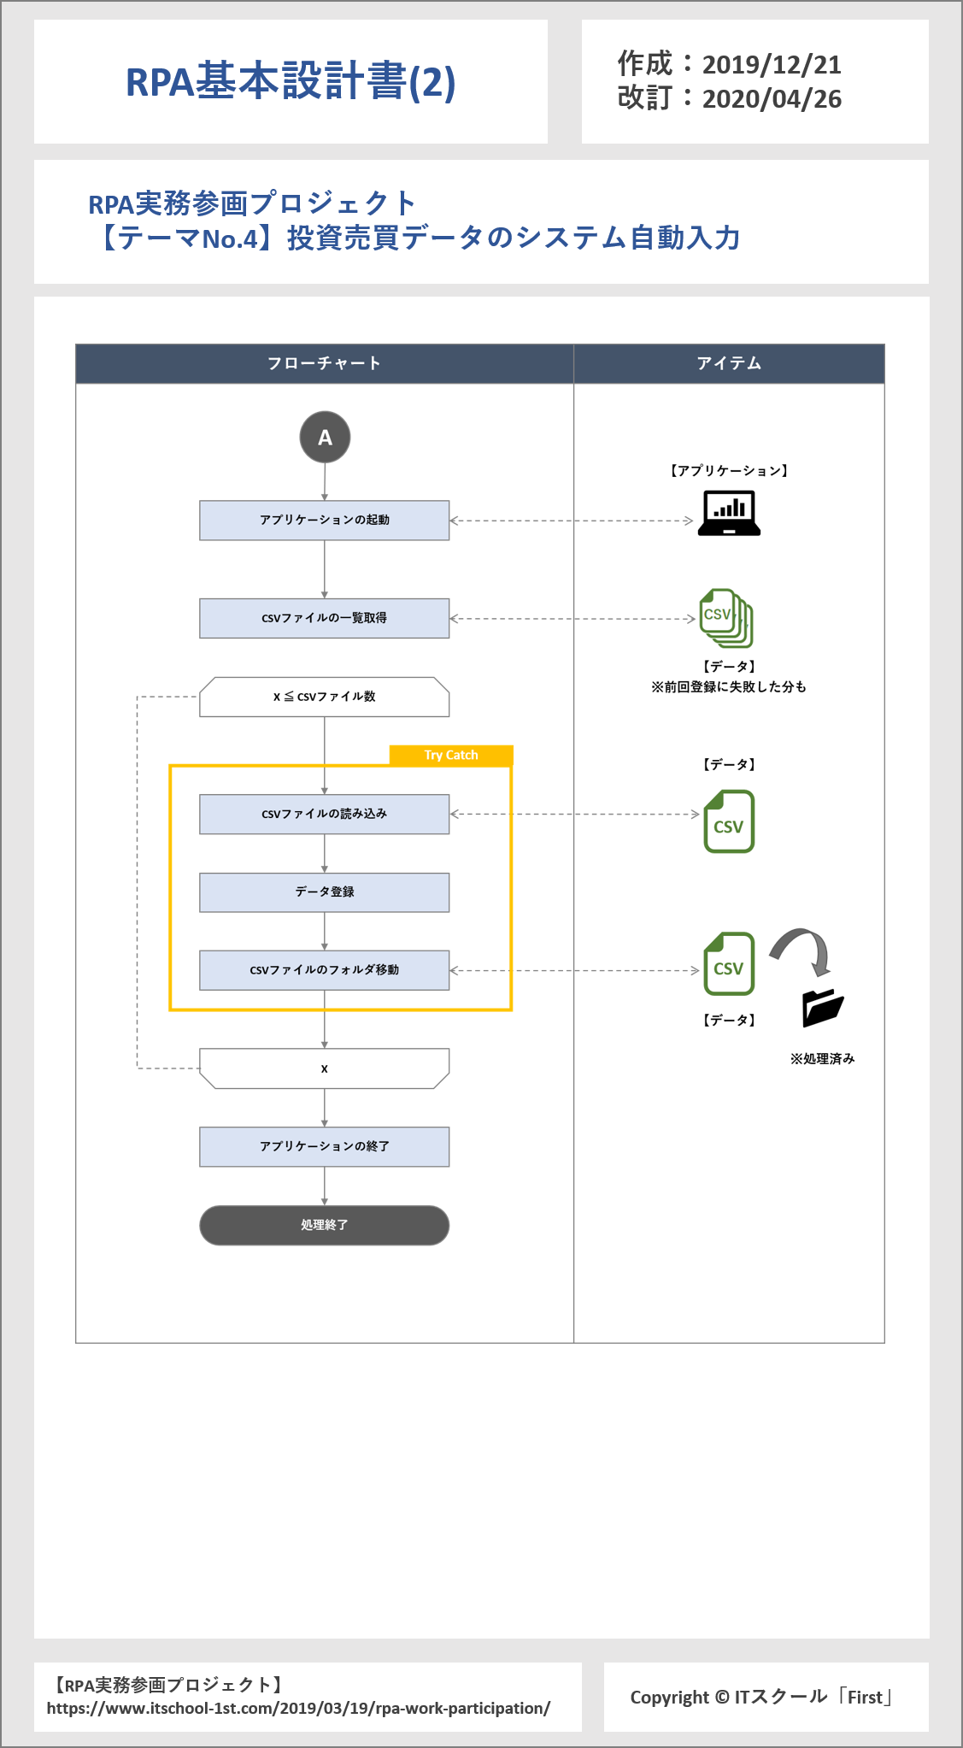The width and height of the screenshot is (963, 1748).
Task: Click the curved gray arrow icon
Action: [x=803, y=951]
